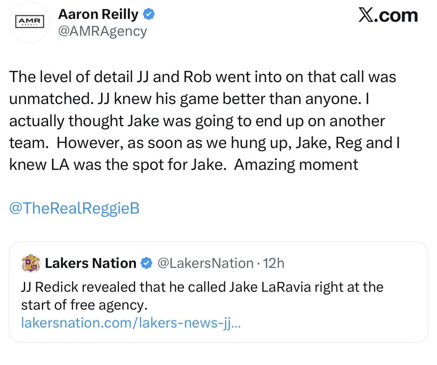Viewport: 437px width, 365px height.
Task: Click "The level of detail" opening text
Action: tap(71, 77)
